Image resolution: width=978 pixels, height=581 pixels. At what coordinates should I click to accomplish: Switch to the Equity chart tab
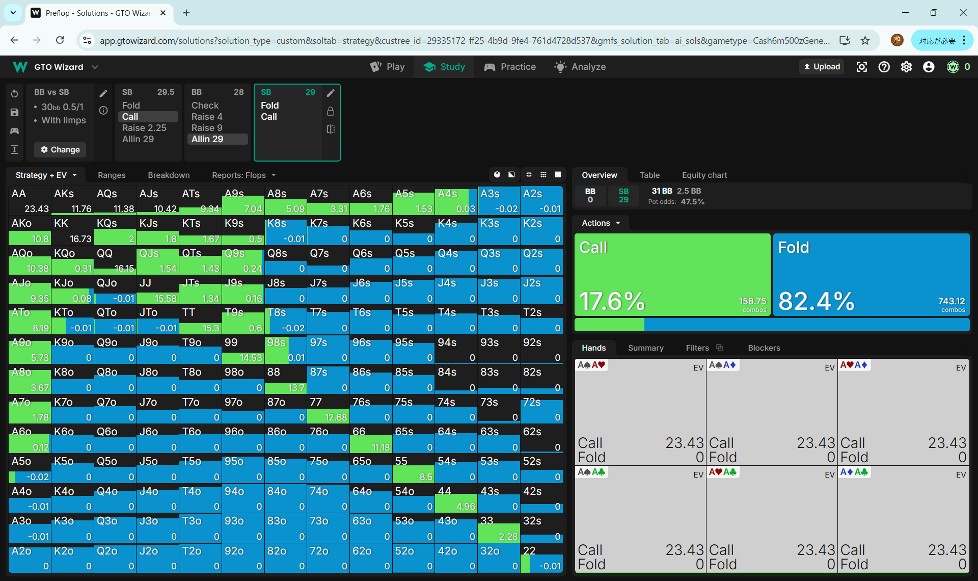pos(704,175)
